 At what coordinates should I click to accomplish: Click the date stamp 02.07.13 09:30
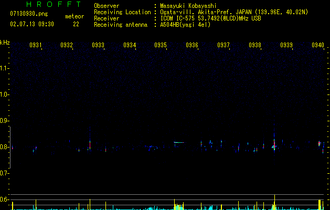(32, 24)
